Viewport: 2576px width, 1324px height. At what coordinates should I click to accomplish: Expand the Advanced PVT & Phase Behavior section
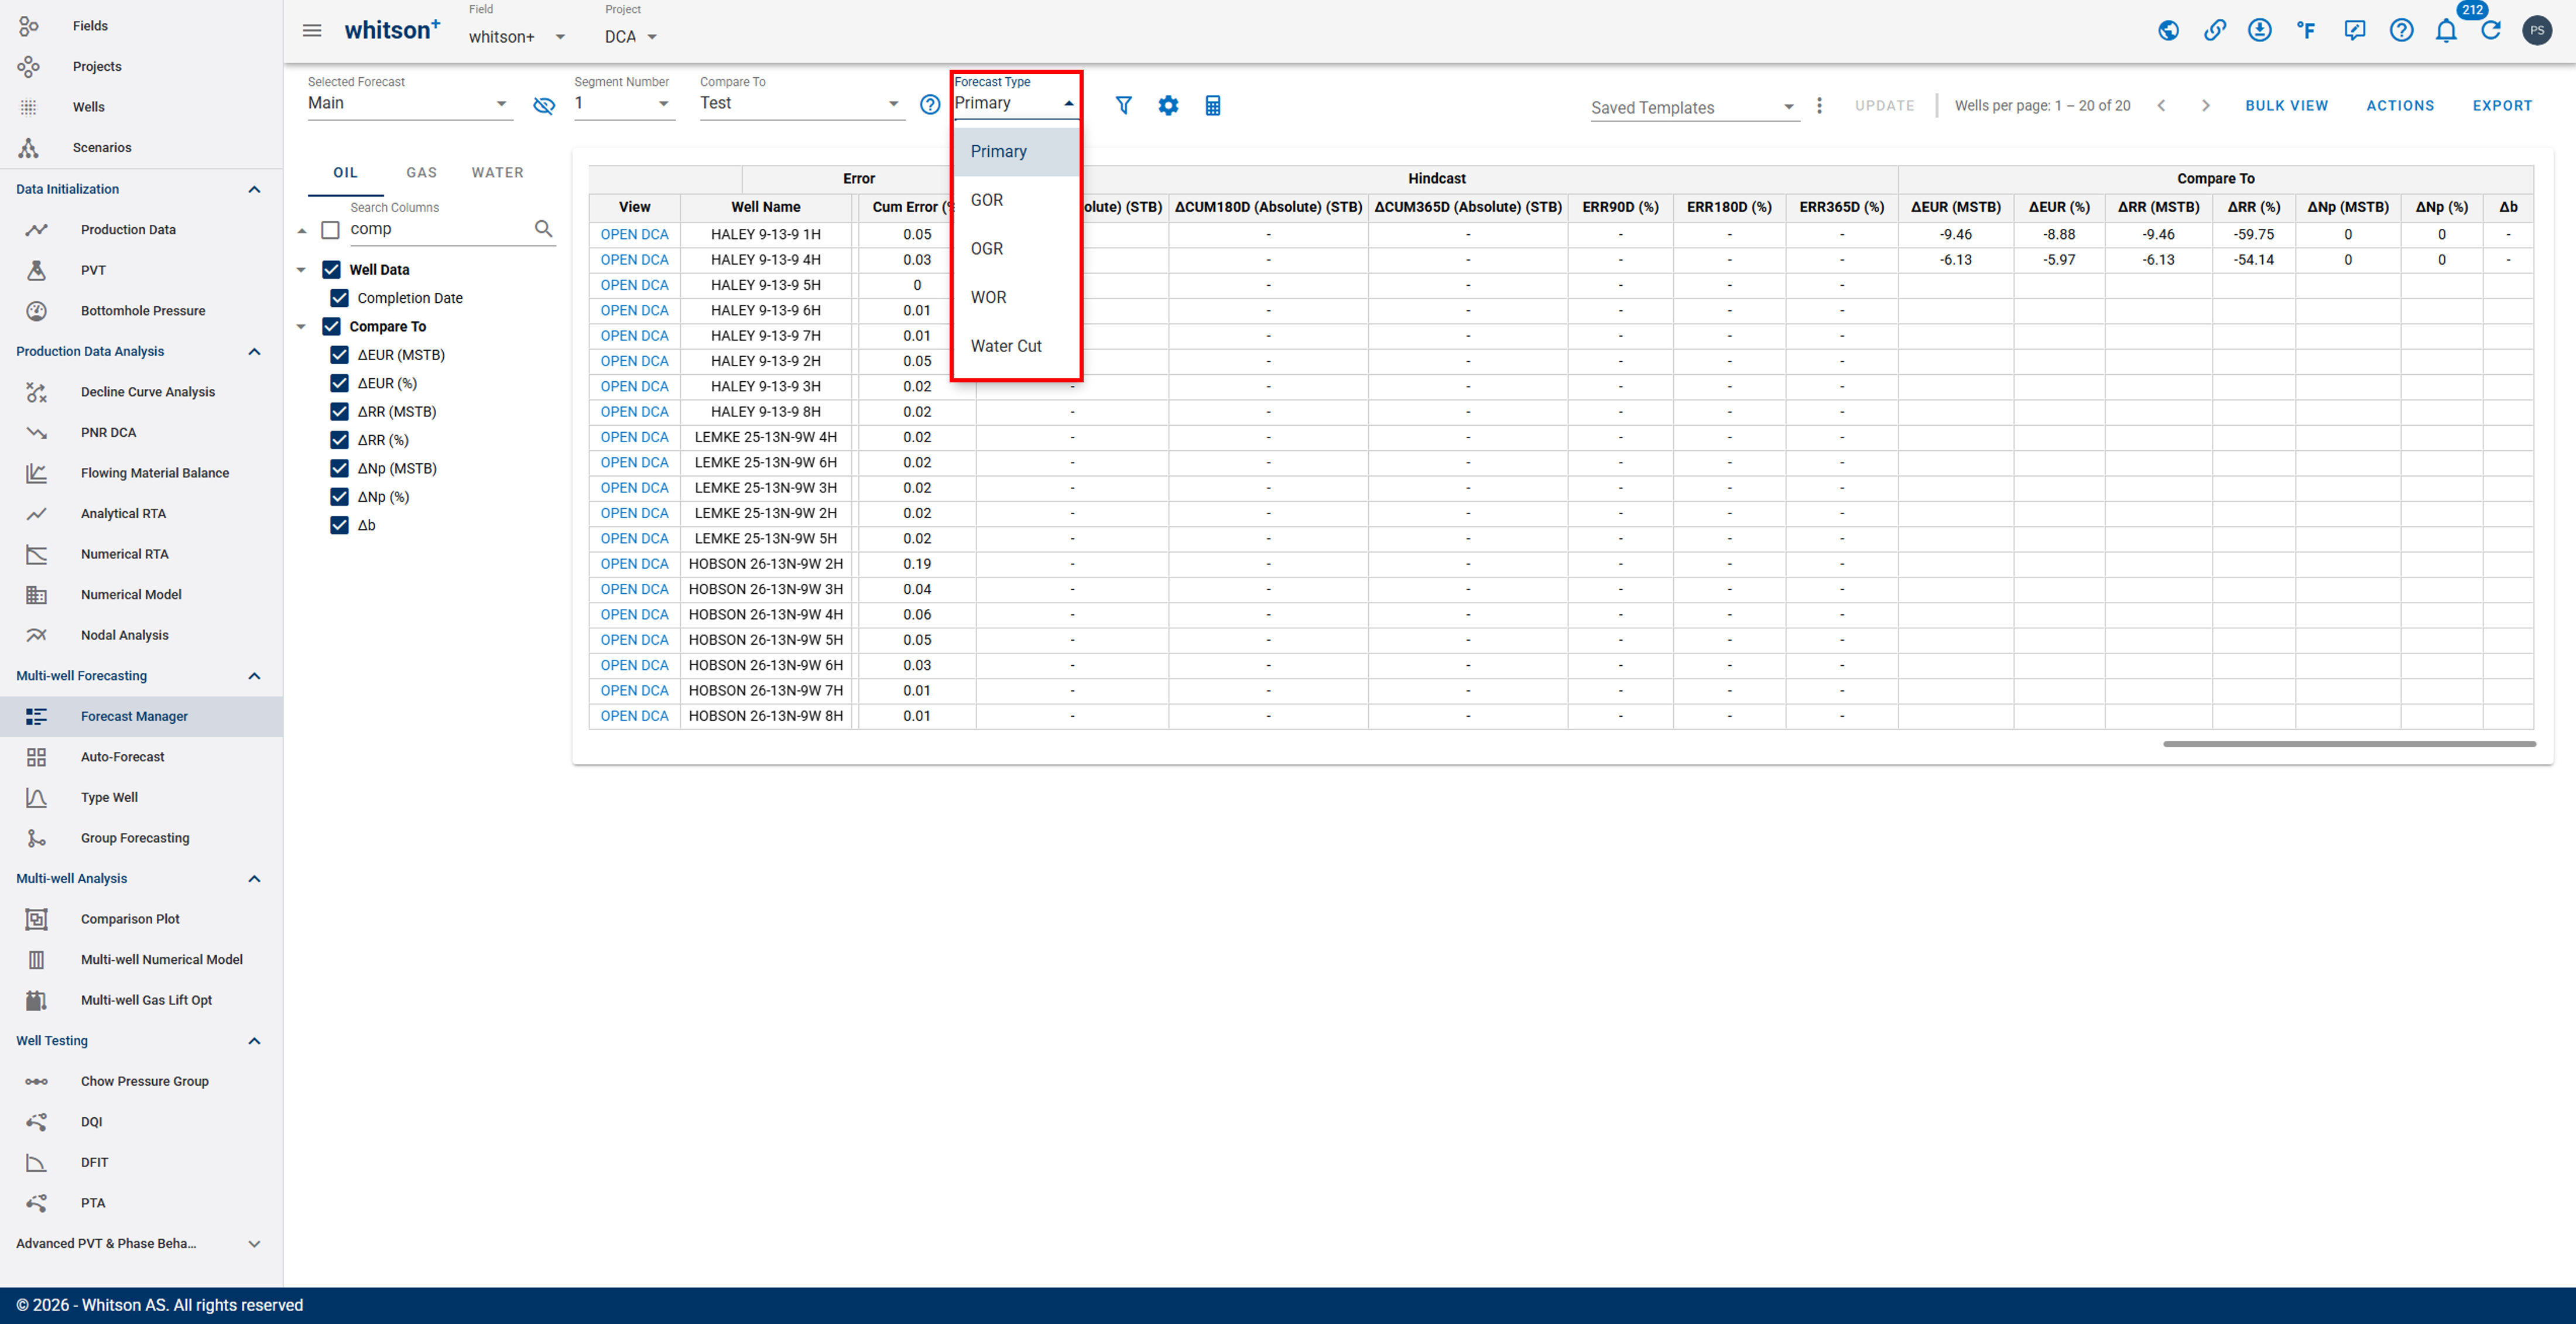254,1244
